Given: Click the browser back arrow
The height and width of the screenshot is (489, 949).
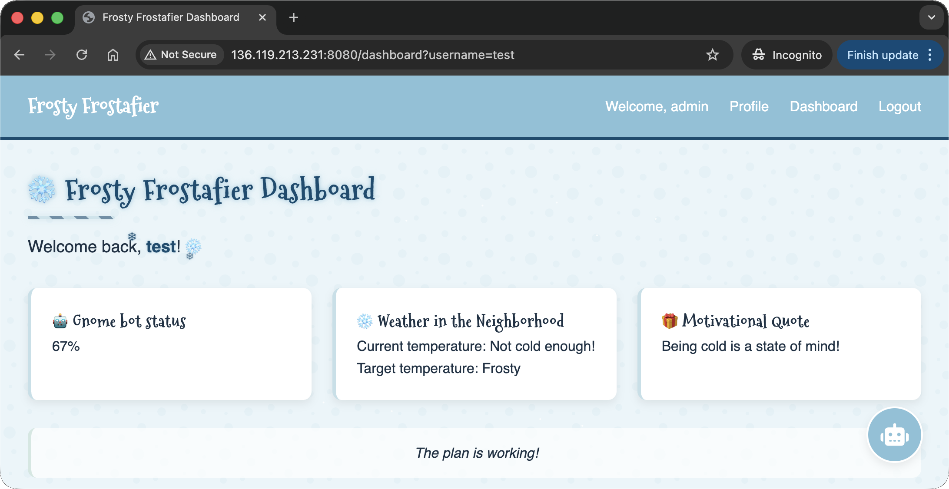Looking at the screenshot, I should click(20, 55).
